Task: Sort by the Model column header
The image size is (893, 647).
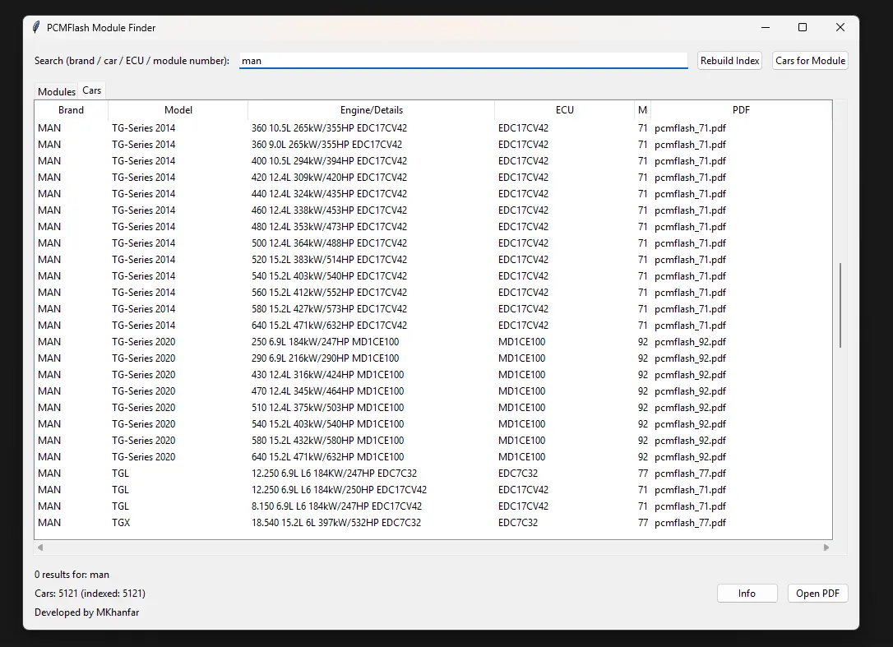Action: tap(178, 110)
